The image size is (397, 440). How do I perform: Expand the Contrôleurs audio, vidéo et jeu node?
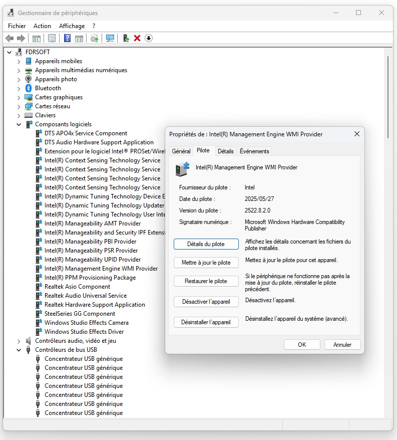(19, 341)
